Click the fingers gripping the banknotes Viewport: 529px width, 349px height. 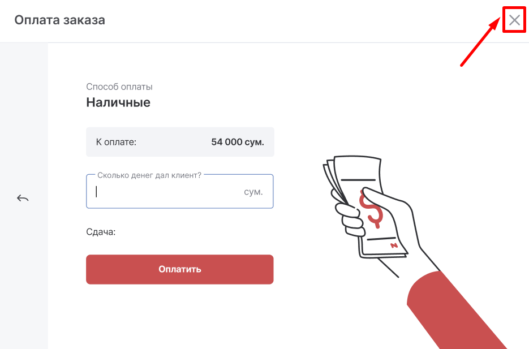tap(350, 218)
